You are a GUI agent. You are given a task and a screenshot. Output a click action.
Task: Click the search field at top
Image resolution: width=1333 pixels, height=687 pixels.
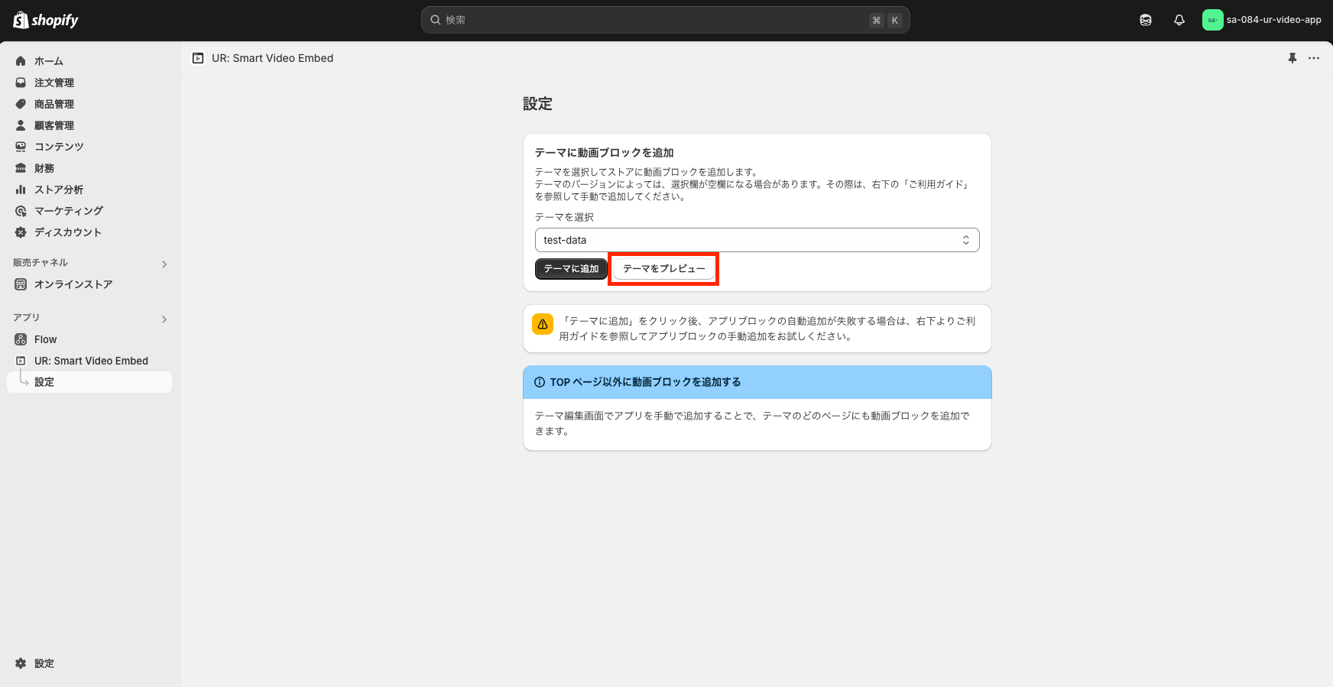665,20
